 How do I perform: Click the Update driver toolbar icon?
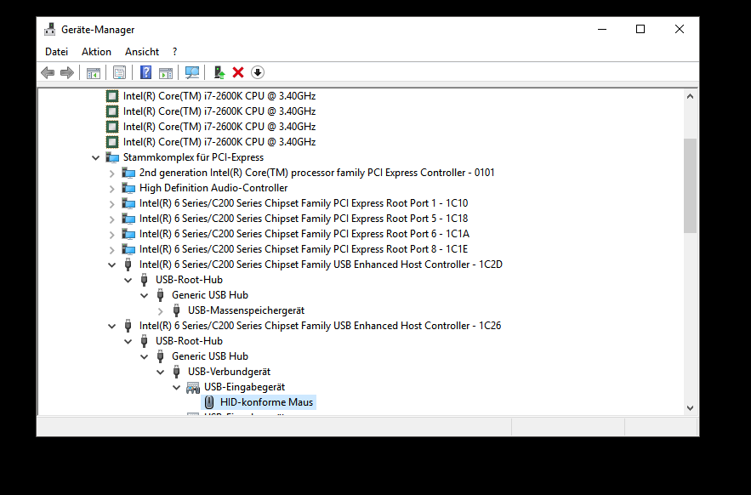point(219,73)
